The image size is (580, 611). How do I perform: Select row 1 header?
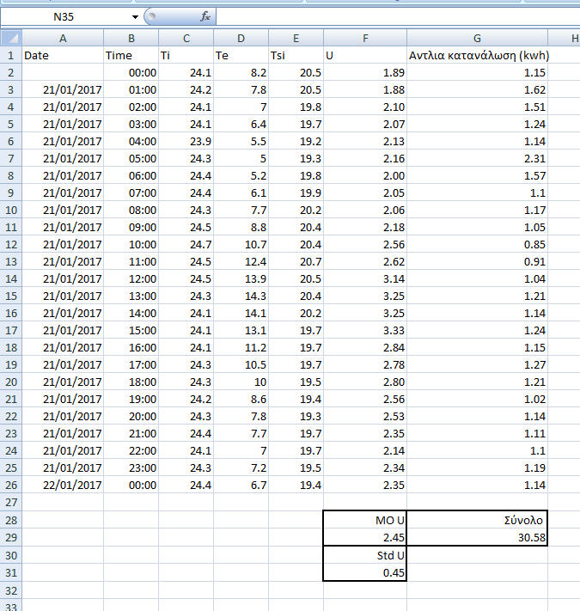11,55
